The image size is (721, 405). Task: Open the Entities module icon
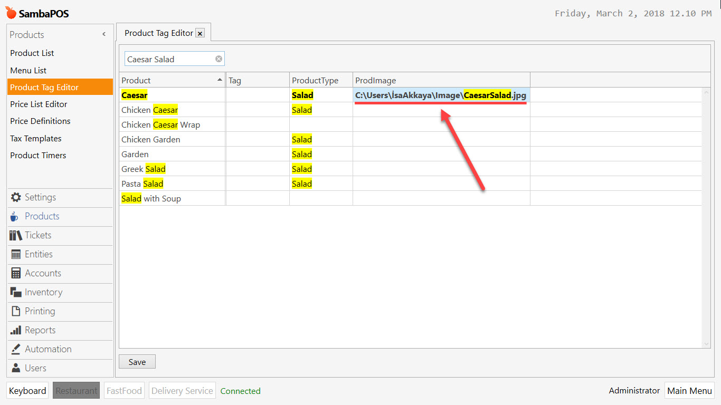point(16,254)
